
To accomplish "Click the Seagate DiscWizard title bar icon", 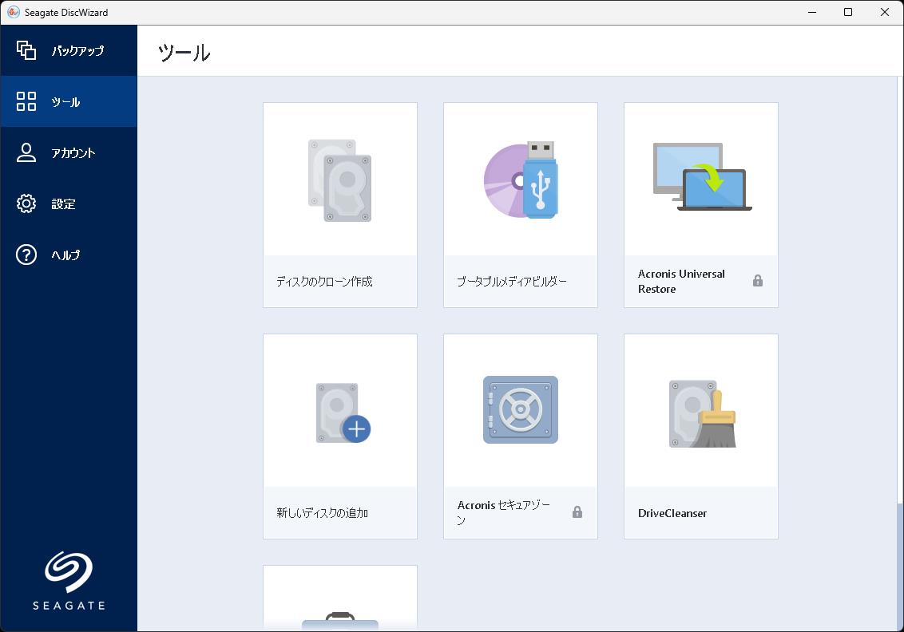I will (13, 12).
